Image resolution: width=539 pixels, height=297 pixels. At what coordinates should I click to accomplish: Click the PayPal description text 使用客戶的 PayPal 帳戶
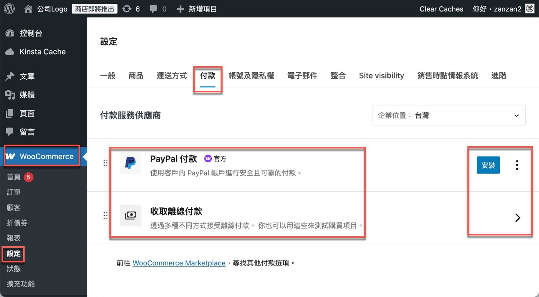click(226, 173)
